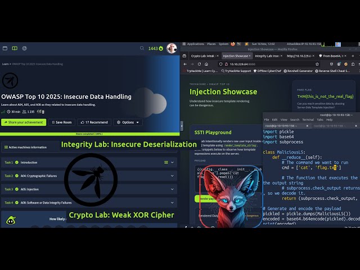Click the green icon on Task 1 row
This screenshot has width=360, height=270.
point(166,163)
